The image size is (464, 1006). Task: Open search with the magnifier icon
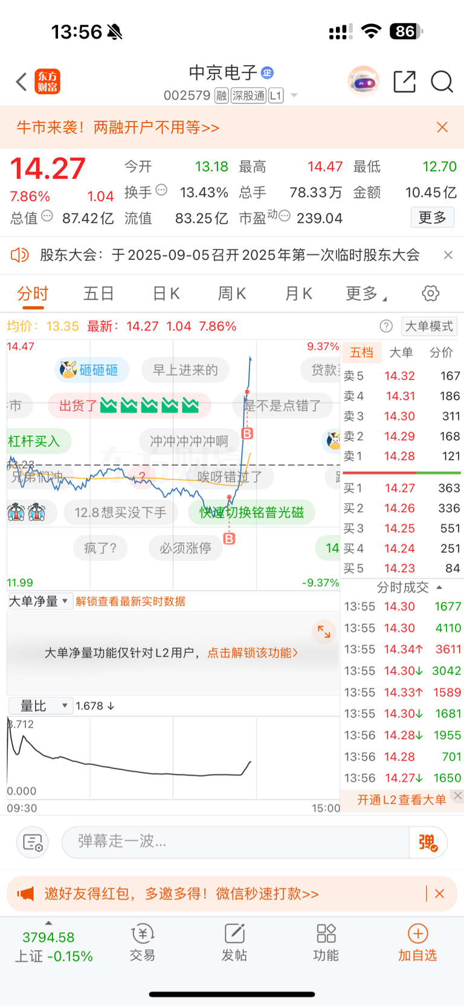[442, 82]
